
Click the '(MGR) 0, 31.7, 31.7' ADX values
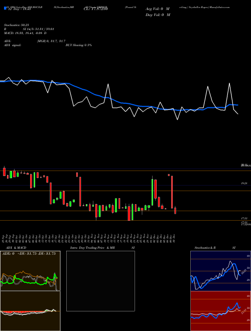(x=51, y=41)
